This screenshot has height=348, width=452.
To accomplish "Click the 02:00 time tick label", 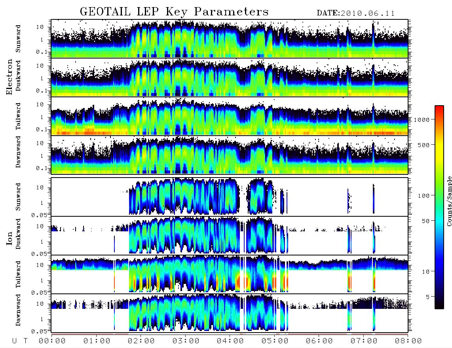I will click(x=141, y=341).
